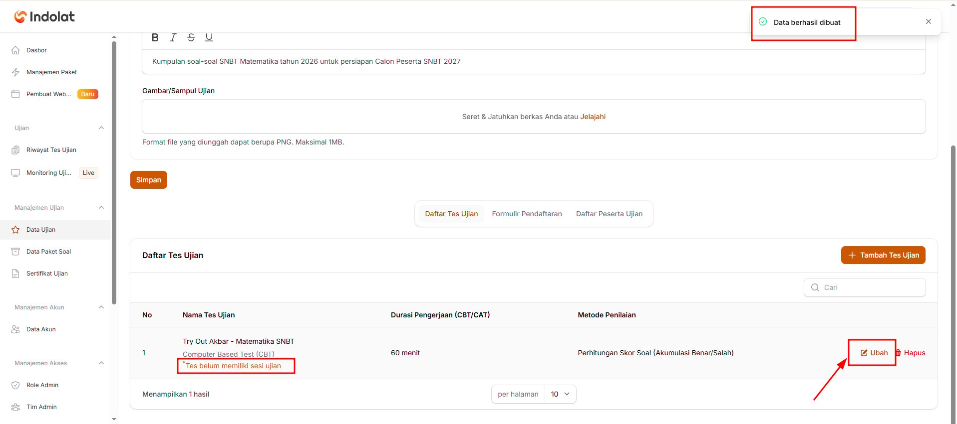Click the magnifier search icon
The width and height of the screenshot is (957, 424).
(815, 287)
